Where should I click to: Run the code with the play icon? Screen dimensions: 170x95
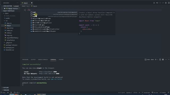click(154, 3)
